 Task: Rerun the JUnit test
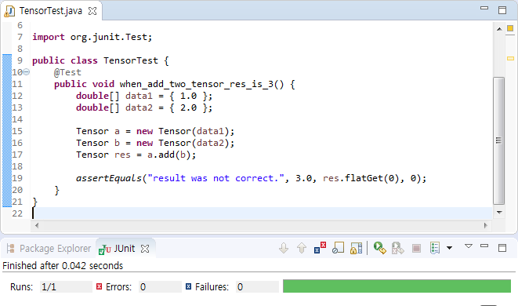click(x=379, y=248)
